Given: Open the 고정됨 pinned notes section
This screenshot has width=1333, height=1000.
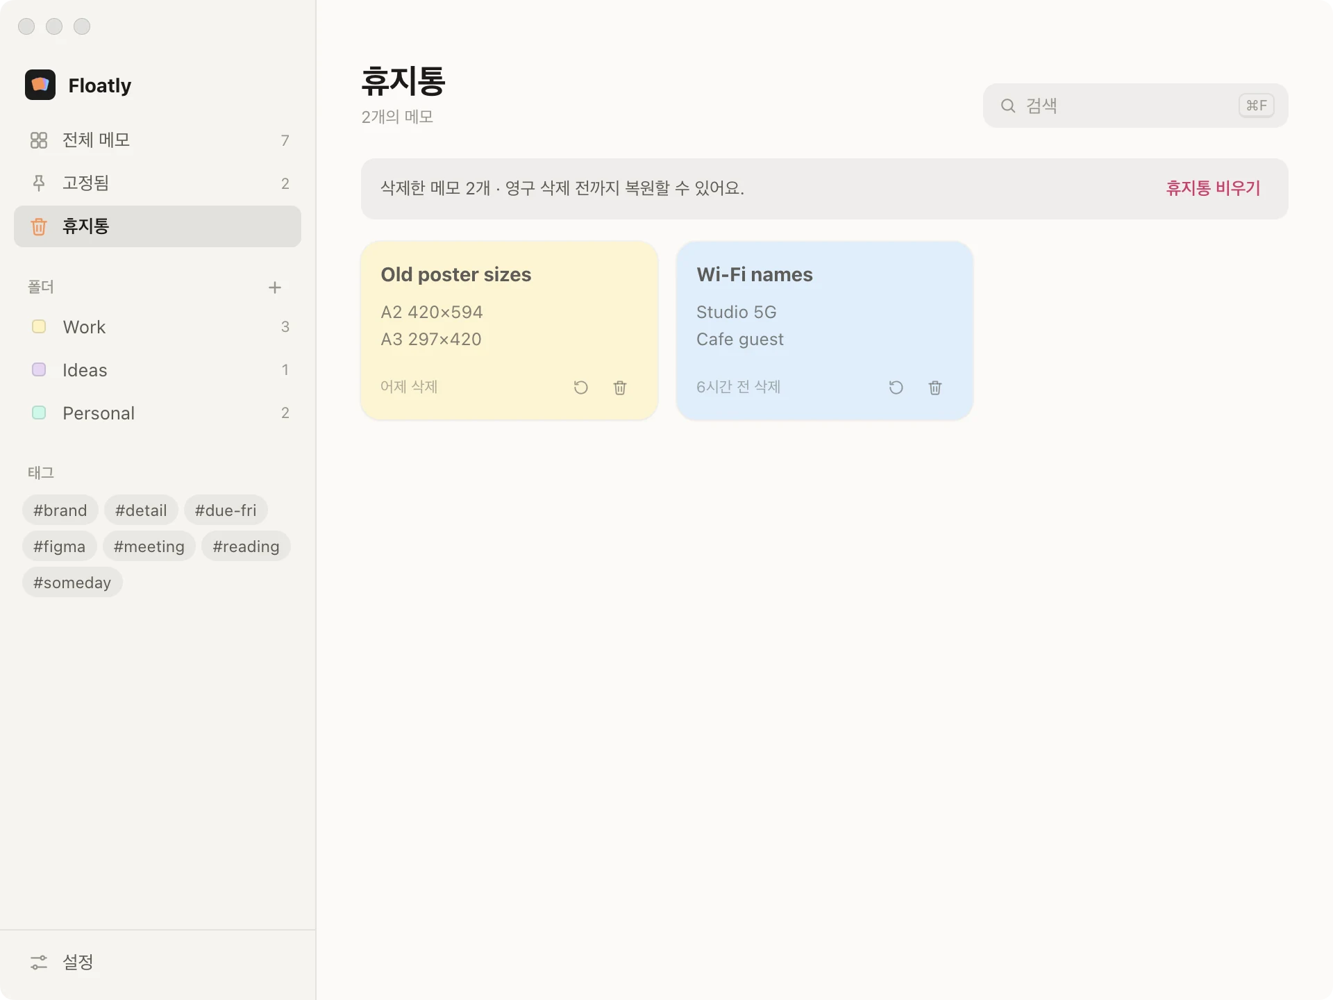Looking at the screenshot, I should pyautogui.click(x=158, y=183).
